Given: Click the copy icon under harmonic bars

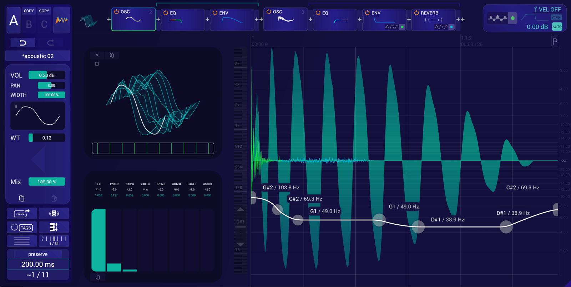Looking at the screenshot, I should [x=97, y=277].
